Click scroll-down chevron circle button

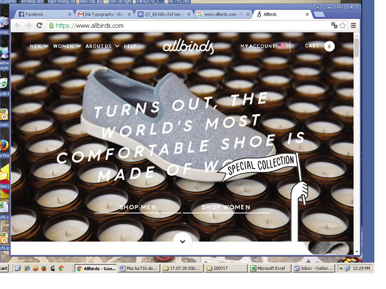[x=182, y=241]
